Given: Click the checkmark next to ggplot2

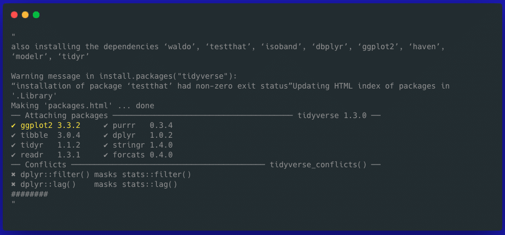Looking at the screenshot, I should click(x=13, y=125).
